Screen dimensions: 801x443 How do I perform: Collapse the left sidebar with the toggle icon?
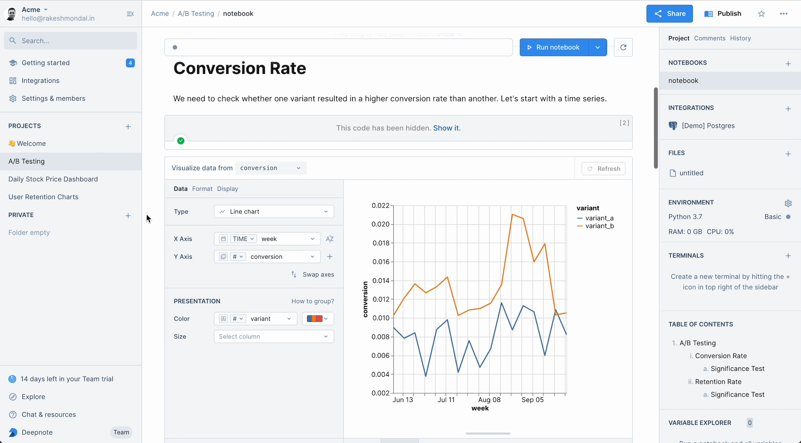130,14
